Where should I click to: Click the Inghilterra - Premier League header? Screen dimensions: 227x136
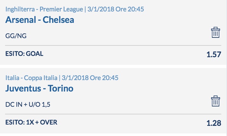44,9
